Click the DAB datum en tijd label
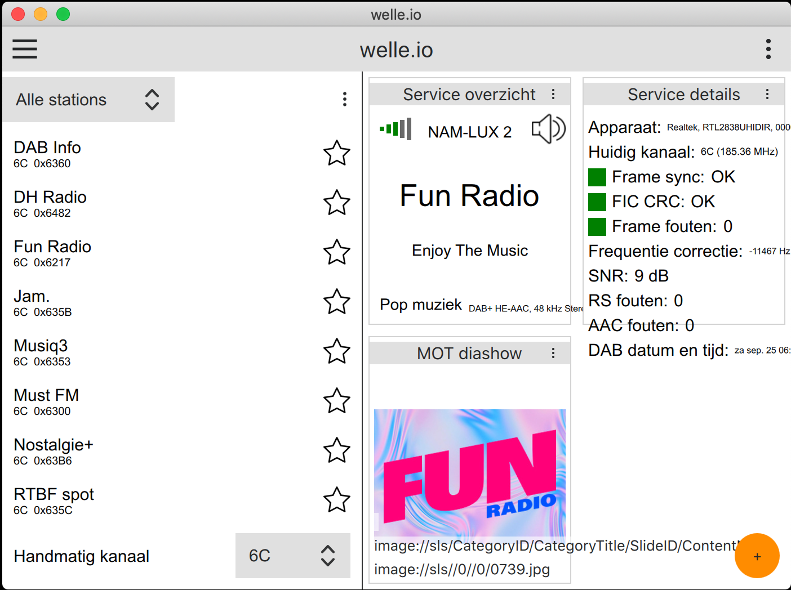 659,350
